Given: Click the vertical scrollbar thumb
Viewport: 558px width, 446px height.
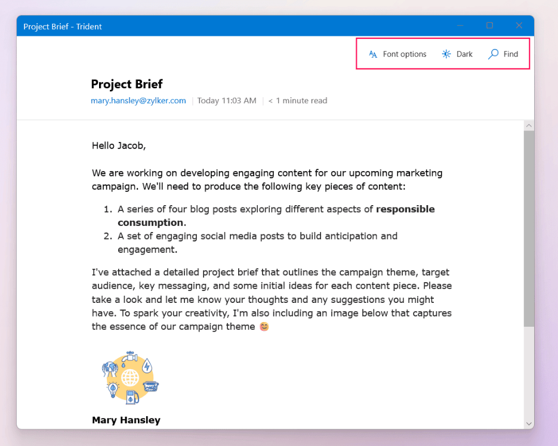Looking at the screenshot, I should pyautogui.click(x=529, y=228).
